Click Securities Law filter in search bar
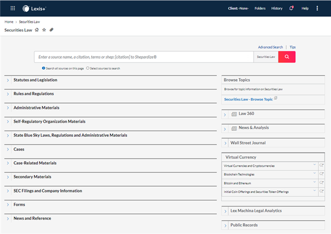Image resolution: width=331 pixels, height=234 pixels. [x=266, y=56]
